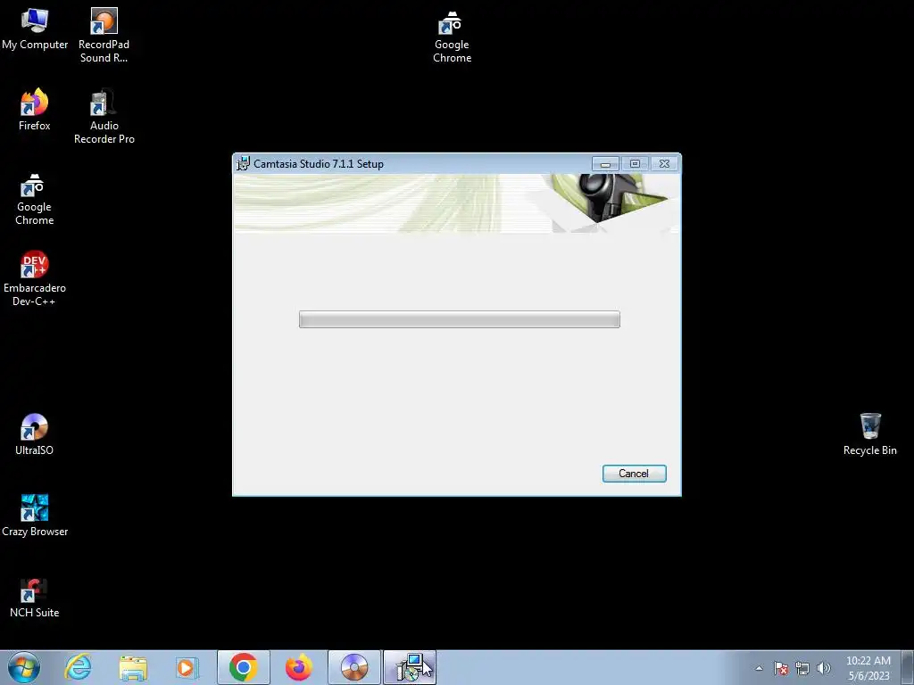The height and width of the screenshot is (685, 914).
Task: Switch to Chrome in the taskbar
Action: point(243,667)
